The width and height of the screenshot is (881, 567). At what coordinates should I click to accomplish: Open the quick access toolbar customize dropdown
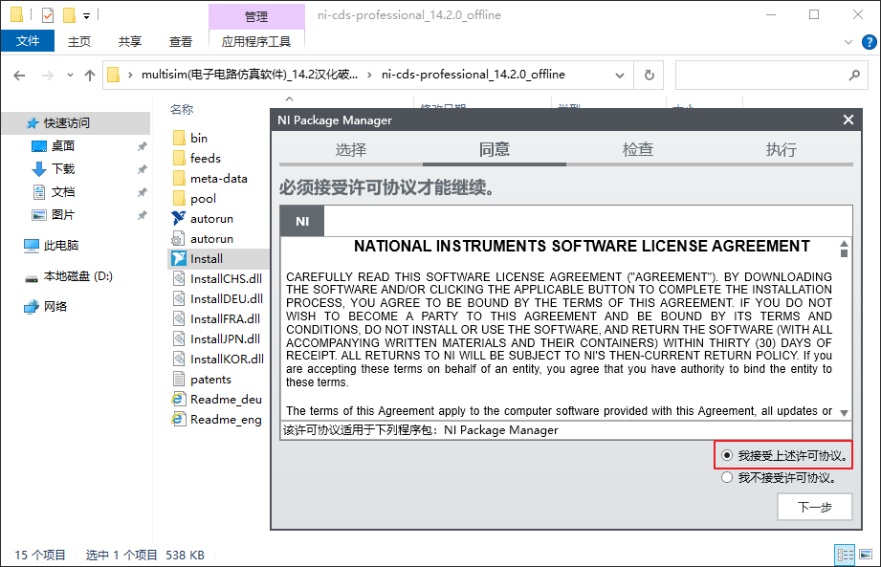pyautogui.click(x=86, y=15)
